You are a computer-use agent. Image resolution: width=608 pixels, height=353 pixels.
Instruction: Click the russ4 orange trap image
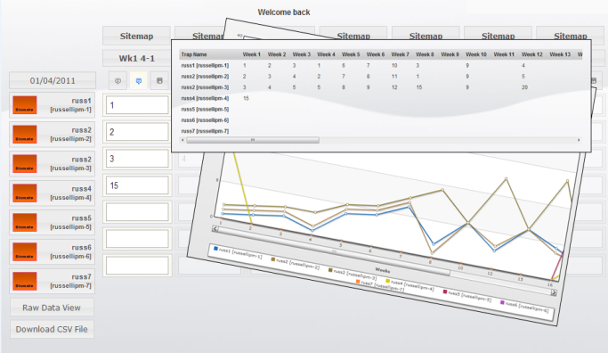click(x=25, y=193)
